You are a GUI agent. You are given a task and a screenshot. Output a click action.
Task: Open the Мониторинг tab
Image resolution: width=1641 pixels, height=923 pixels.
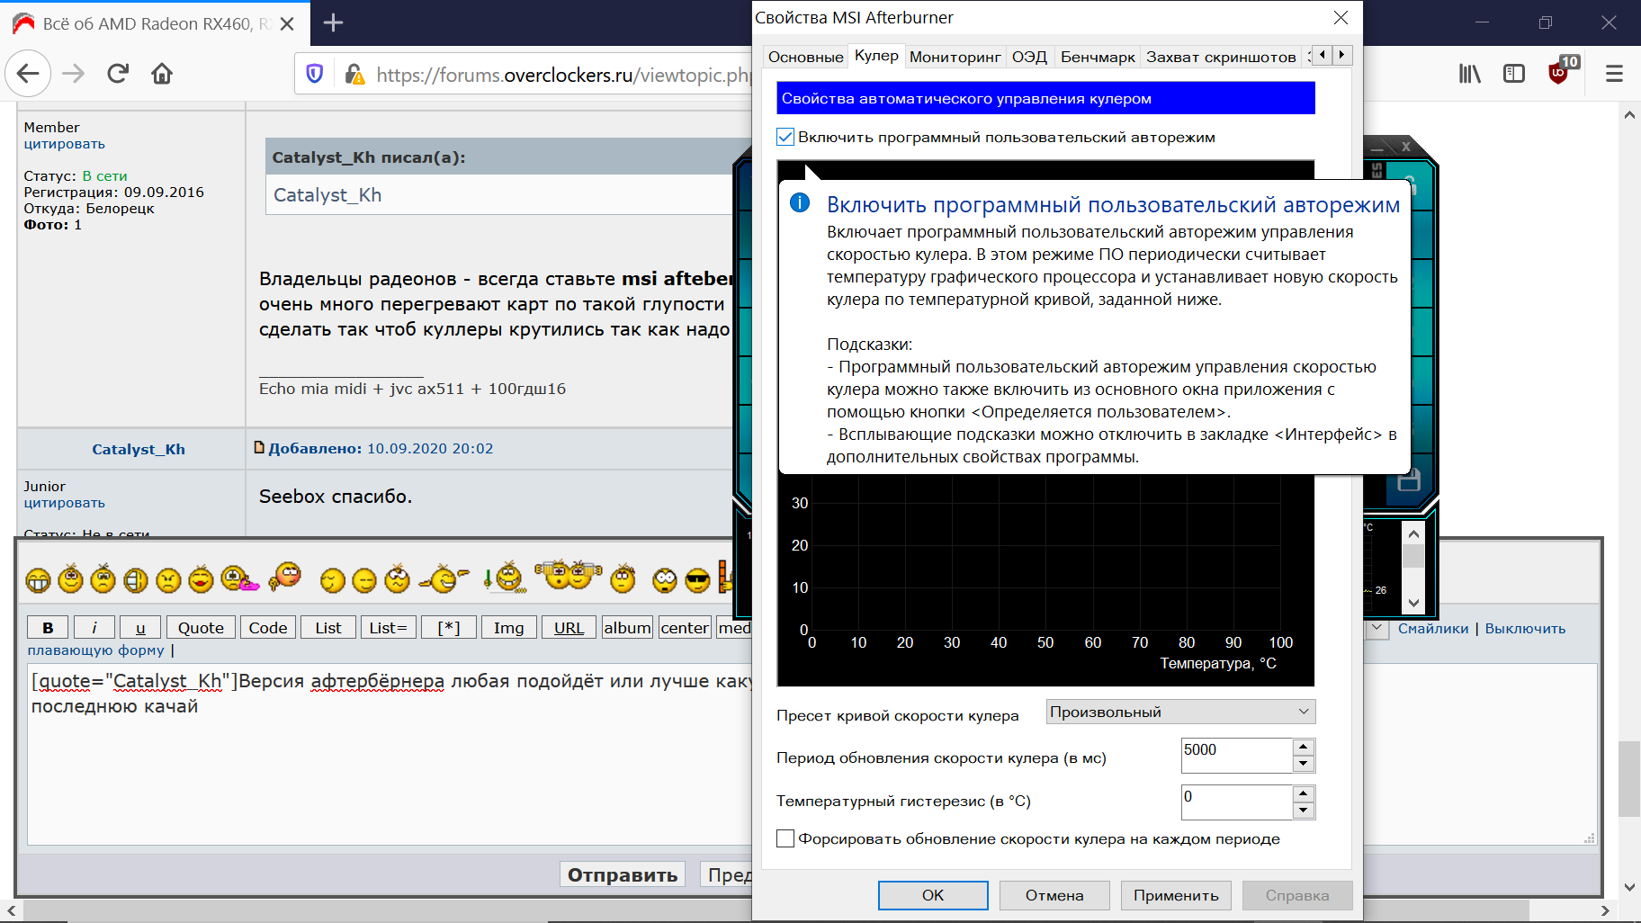tap(955, 57)
